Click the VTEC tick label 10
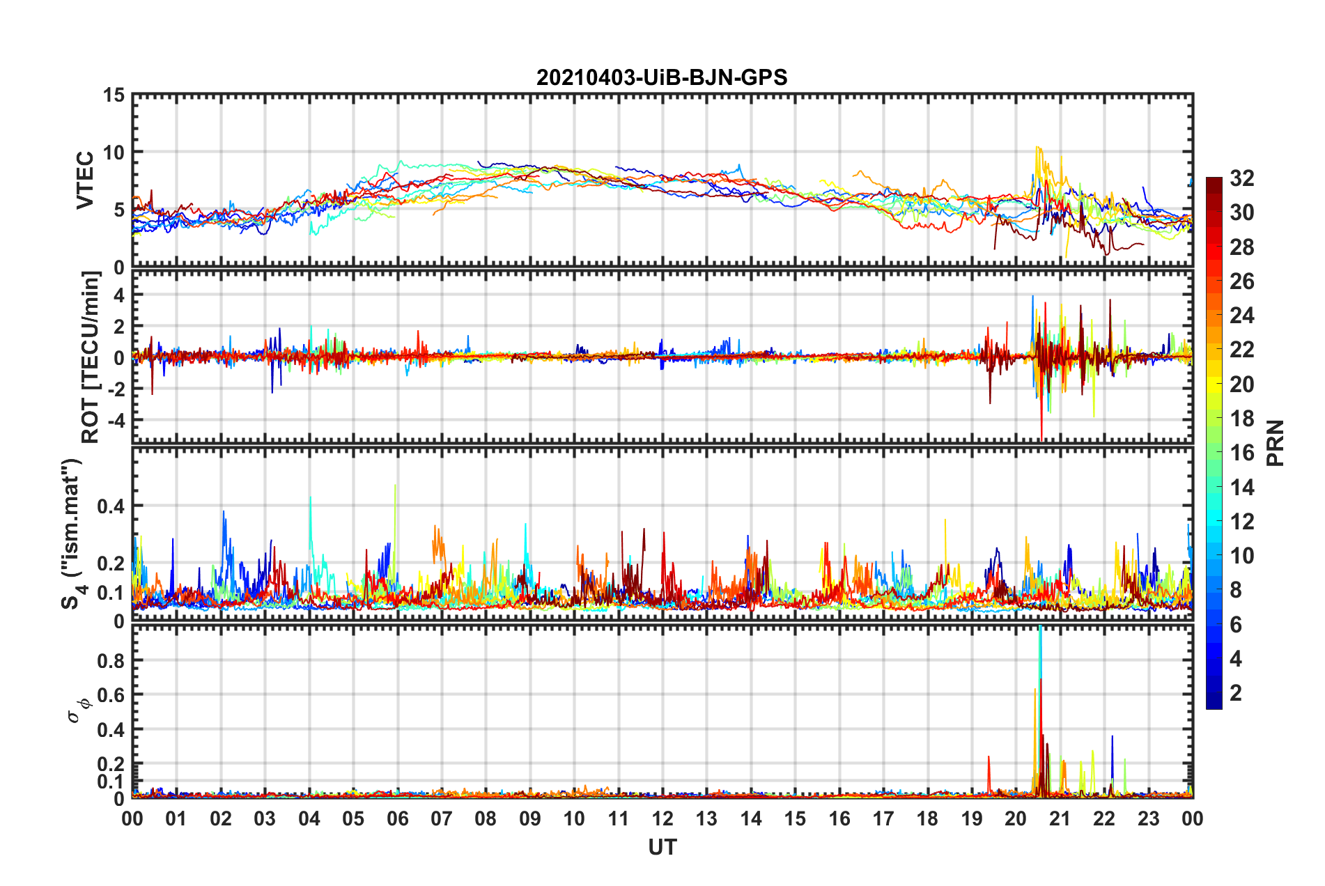1325x886 pixels. tap(114, 153)
